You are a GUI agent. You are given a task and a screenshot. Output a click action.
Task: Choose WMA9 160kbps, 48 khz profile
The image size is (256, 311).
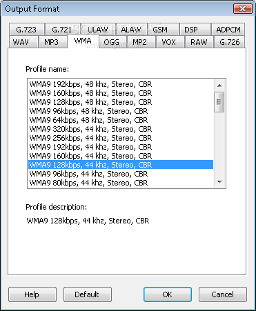click(121, 93)
